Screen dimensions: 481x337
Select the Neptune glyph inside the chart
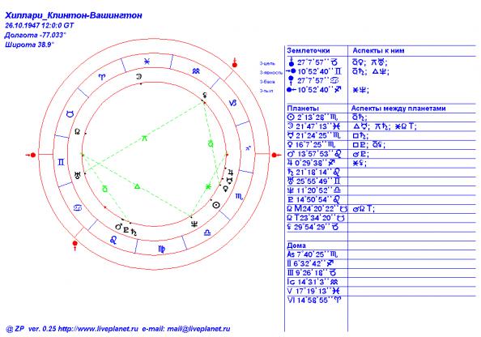click(x=194, y=224)
